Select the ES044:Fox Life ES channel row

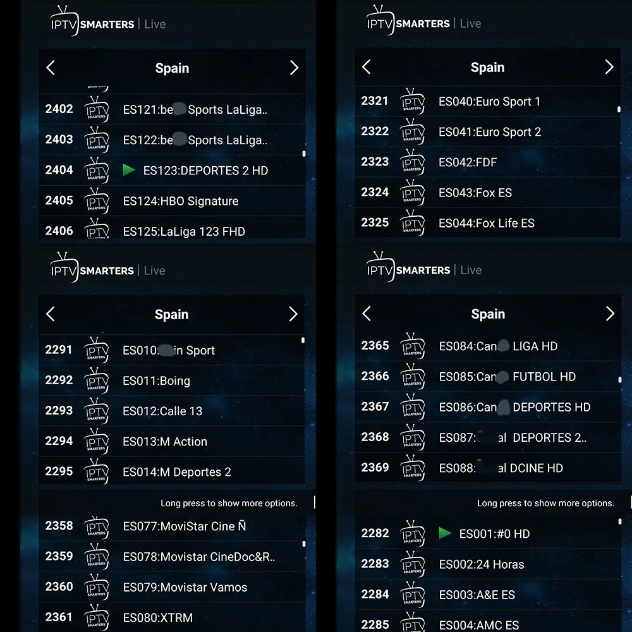[487, 223]
